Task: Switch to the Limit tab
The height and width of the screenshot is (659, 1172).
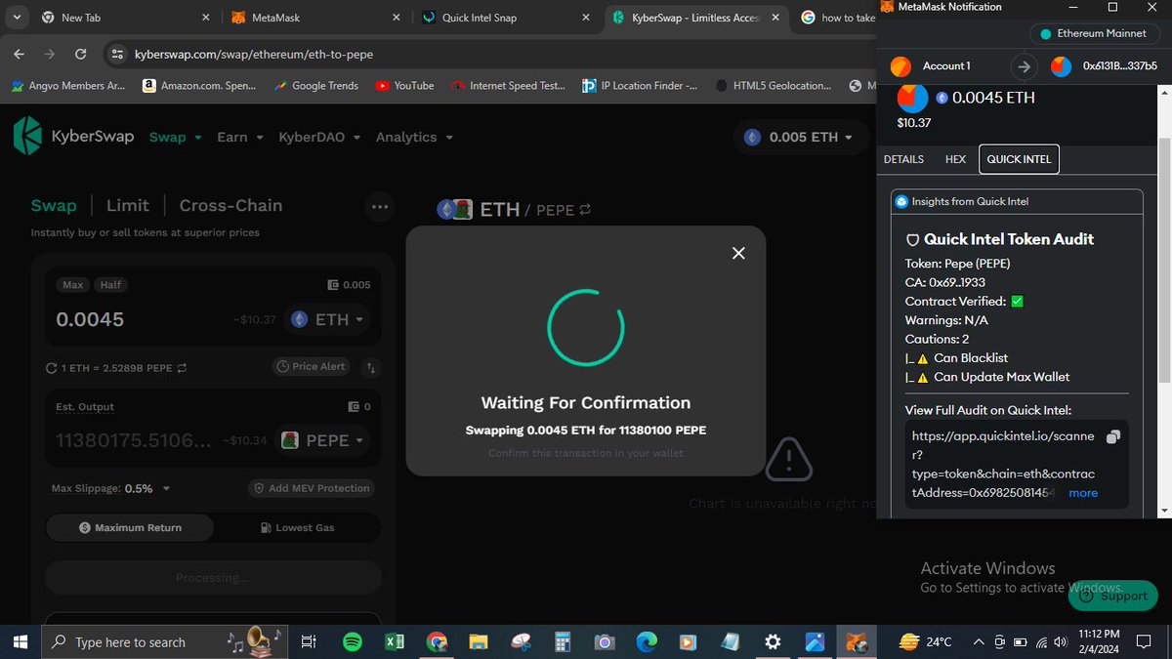Action: [128, 205]
